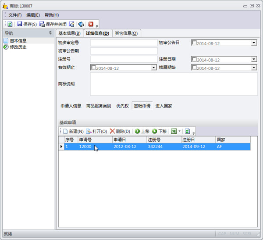Image resolution: width=263 pixels, height=240 pixels.
Task: Click the 申请日 column header
Action: coord(130,140)
